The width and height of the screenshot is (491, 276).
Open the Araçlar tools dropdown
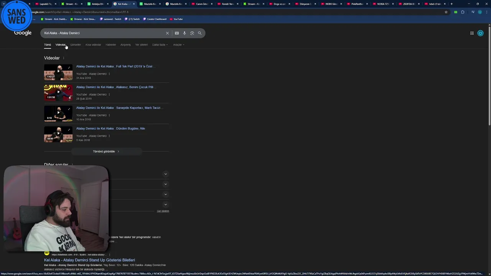(179, 44)
